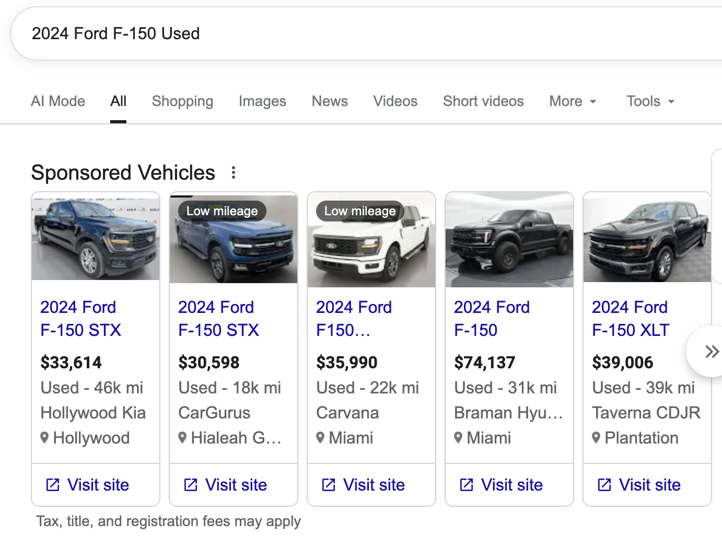Click external link icon on Carvana card
The width and height of the screenshot is (722, 536).
coord(329,485)
